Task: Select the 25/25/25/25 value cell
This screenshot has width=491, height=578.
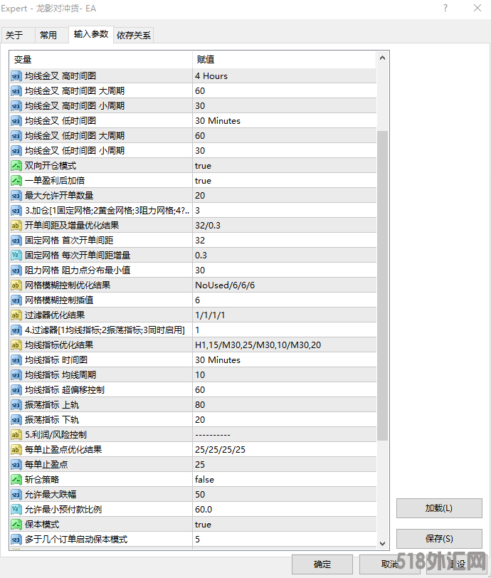Action: coord(284,450)
